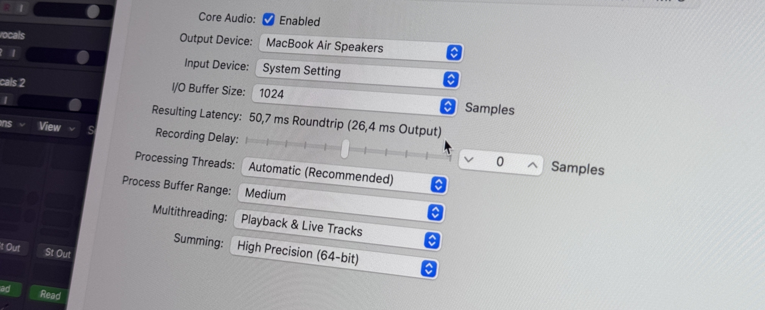Click the vocals track volume knob
This screenshot has height=310, width=765.
(x=83, y=58)
